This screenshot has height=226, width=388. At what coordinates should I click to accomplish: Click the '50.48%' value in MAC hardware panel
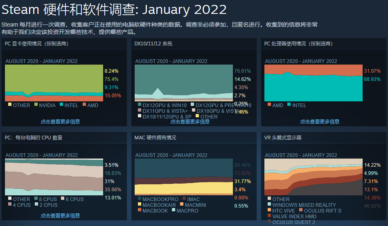pyautogui.click(x=242, y=165)
